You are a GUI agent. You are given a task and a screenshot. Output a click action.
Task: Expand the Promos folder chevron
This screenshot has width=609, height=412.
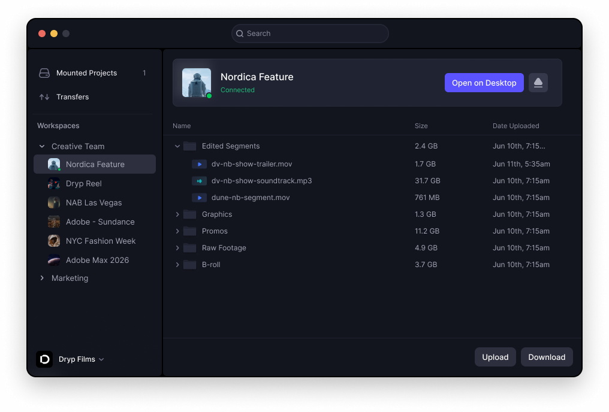177,231
